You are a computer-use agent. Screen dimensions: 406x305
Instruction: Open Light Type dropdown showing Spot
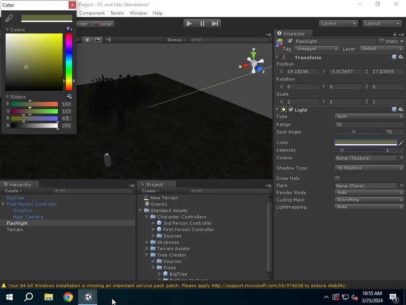[x=369, y=116]
